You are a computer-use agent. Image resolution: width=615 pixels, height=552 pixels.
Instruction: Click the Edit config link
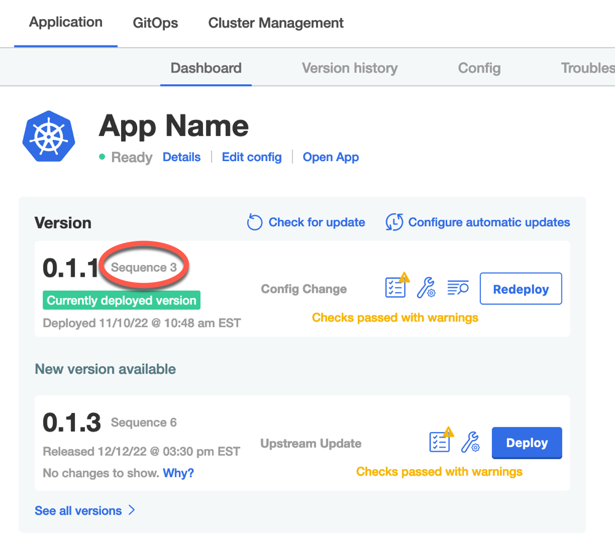coord(252,157)
